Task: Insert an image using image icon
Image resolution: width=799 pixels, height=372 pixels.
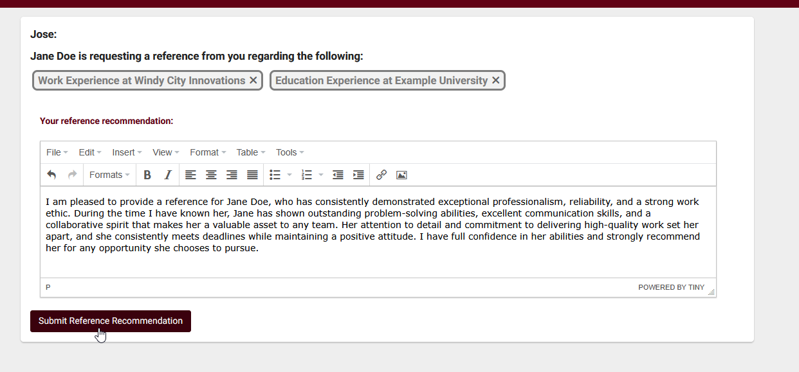Action: pyautogui.click(x=401, y=175)
